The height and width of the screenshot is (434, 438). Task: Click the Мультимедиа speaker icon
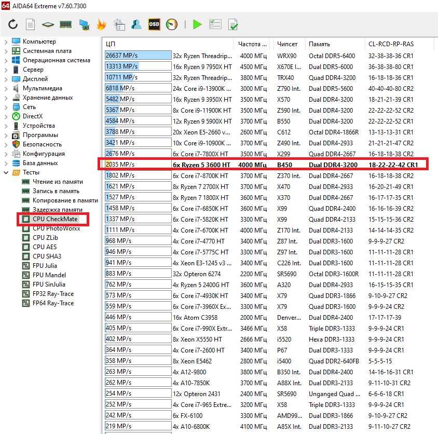point(16,88)
